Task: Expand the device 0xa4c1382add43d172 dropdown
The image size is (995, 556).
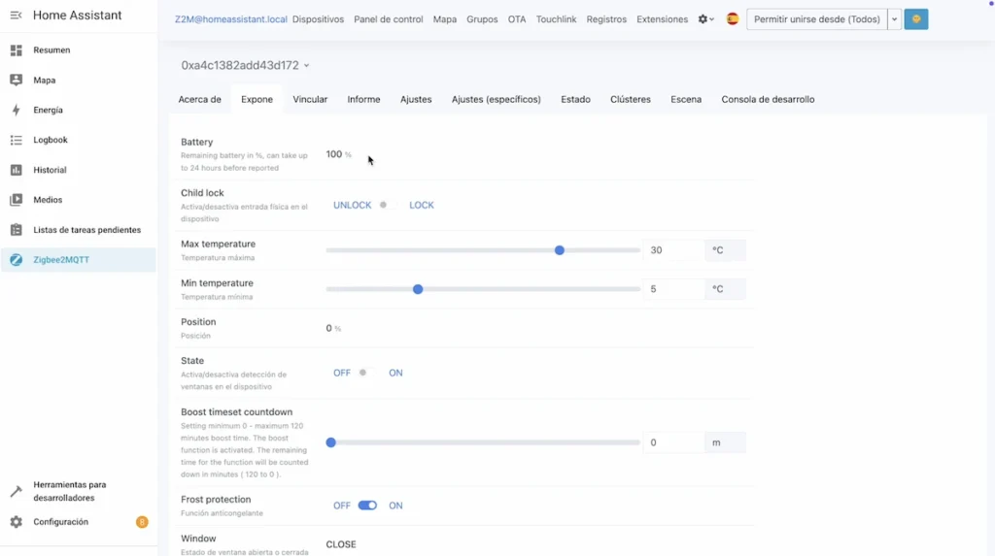Action: [x=306, y=66]
